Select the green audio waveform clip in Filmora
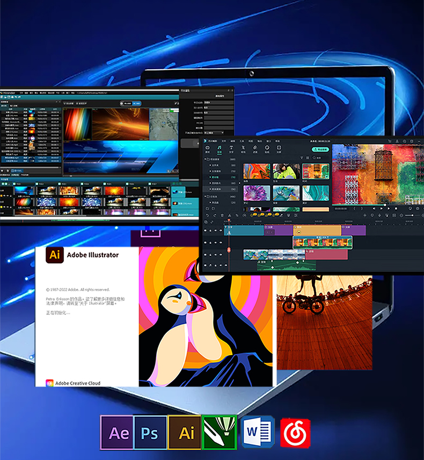The image size is (424, 460). click(x=286, y=265)
